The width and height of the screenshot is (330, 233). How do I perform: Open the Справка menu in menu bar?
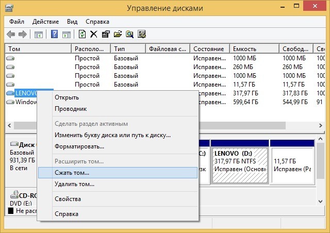[x=97, y=22]
